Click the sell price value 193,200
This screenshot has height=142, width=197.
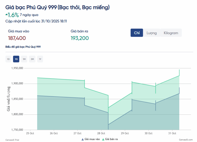80,38
